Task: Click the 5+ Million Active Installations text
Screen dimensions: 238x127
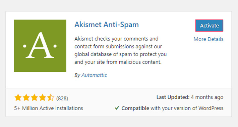Action: [x=49, y=108]
